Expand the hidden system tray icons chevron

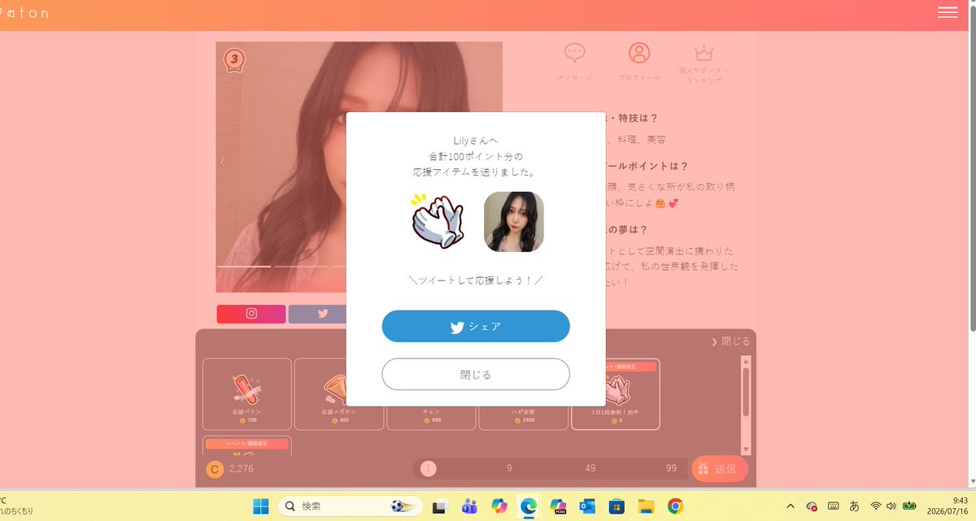pos(790,506)
